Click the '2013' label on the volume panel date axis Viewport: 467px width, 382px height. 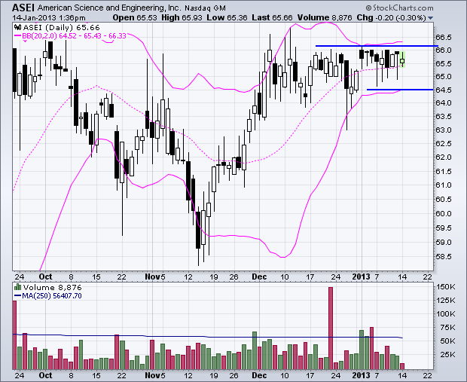361,375
